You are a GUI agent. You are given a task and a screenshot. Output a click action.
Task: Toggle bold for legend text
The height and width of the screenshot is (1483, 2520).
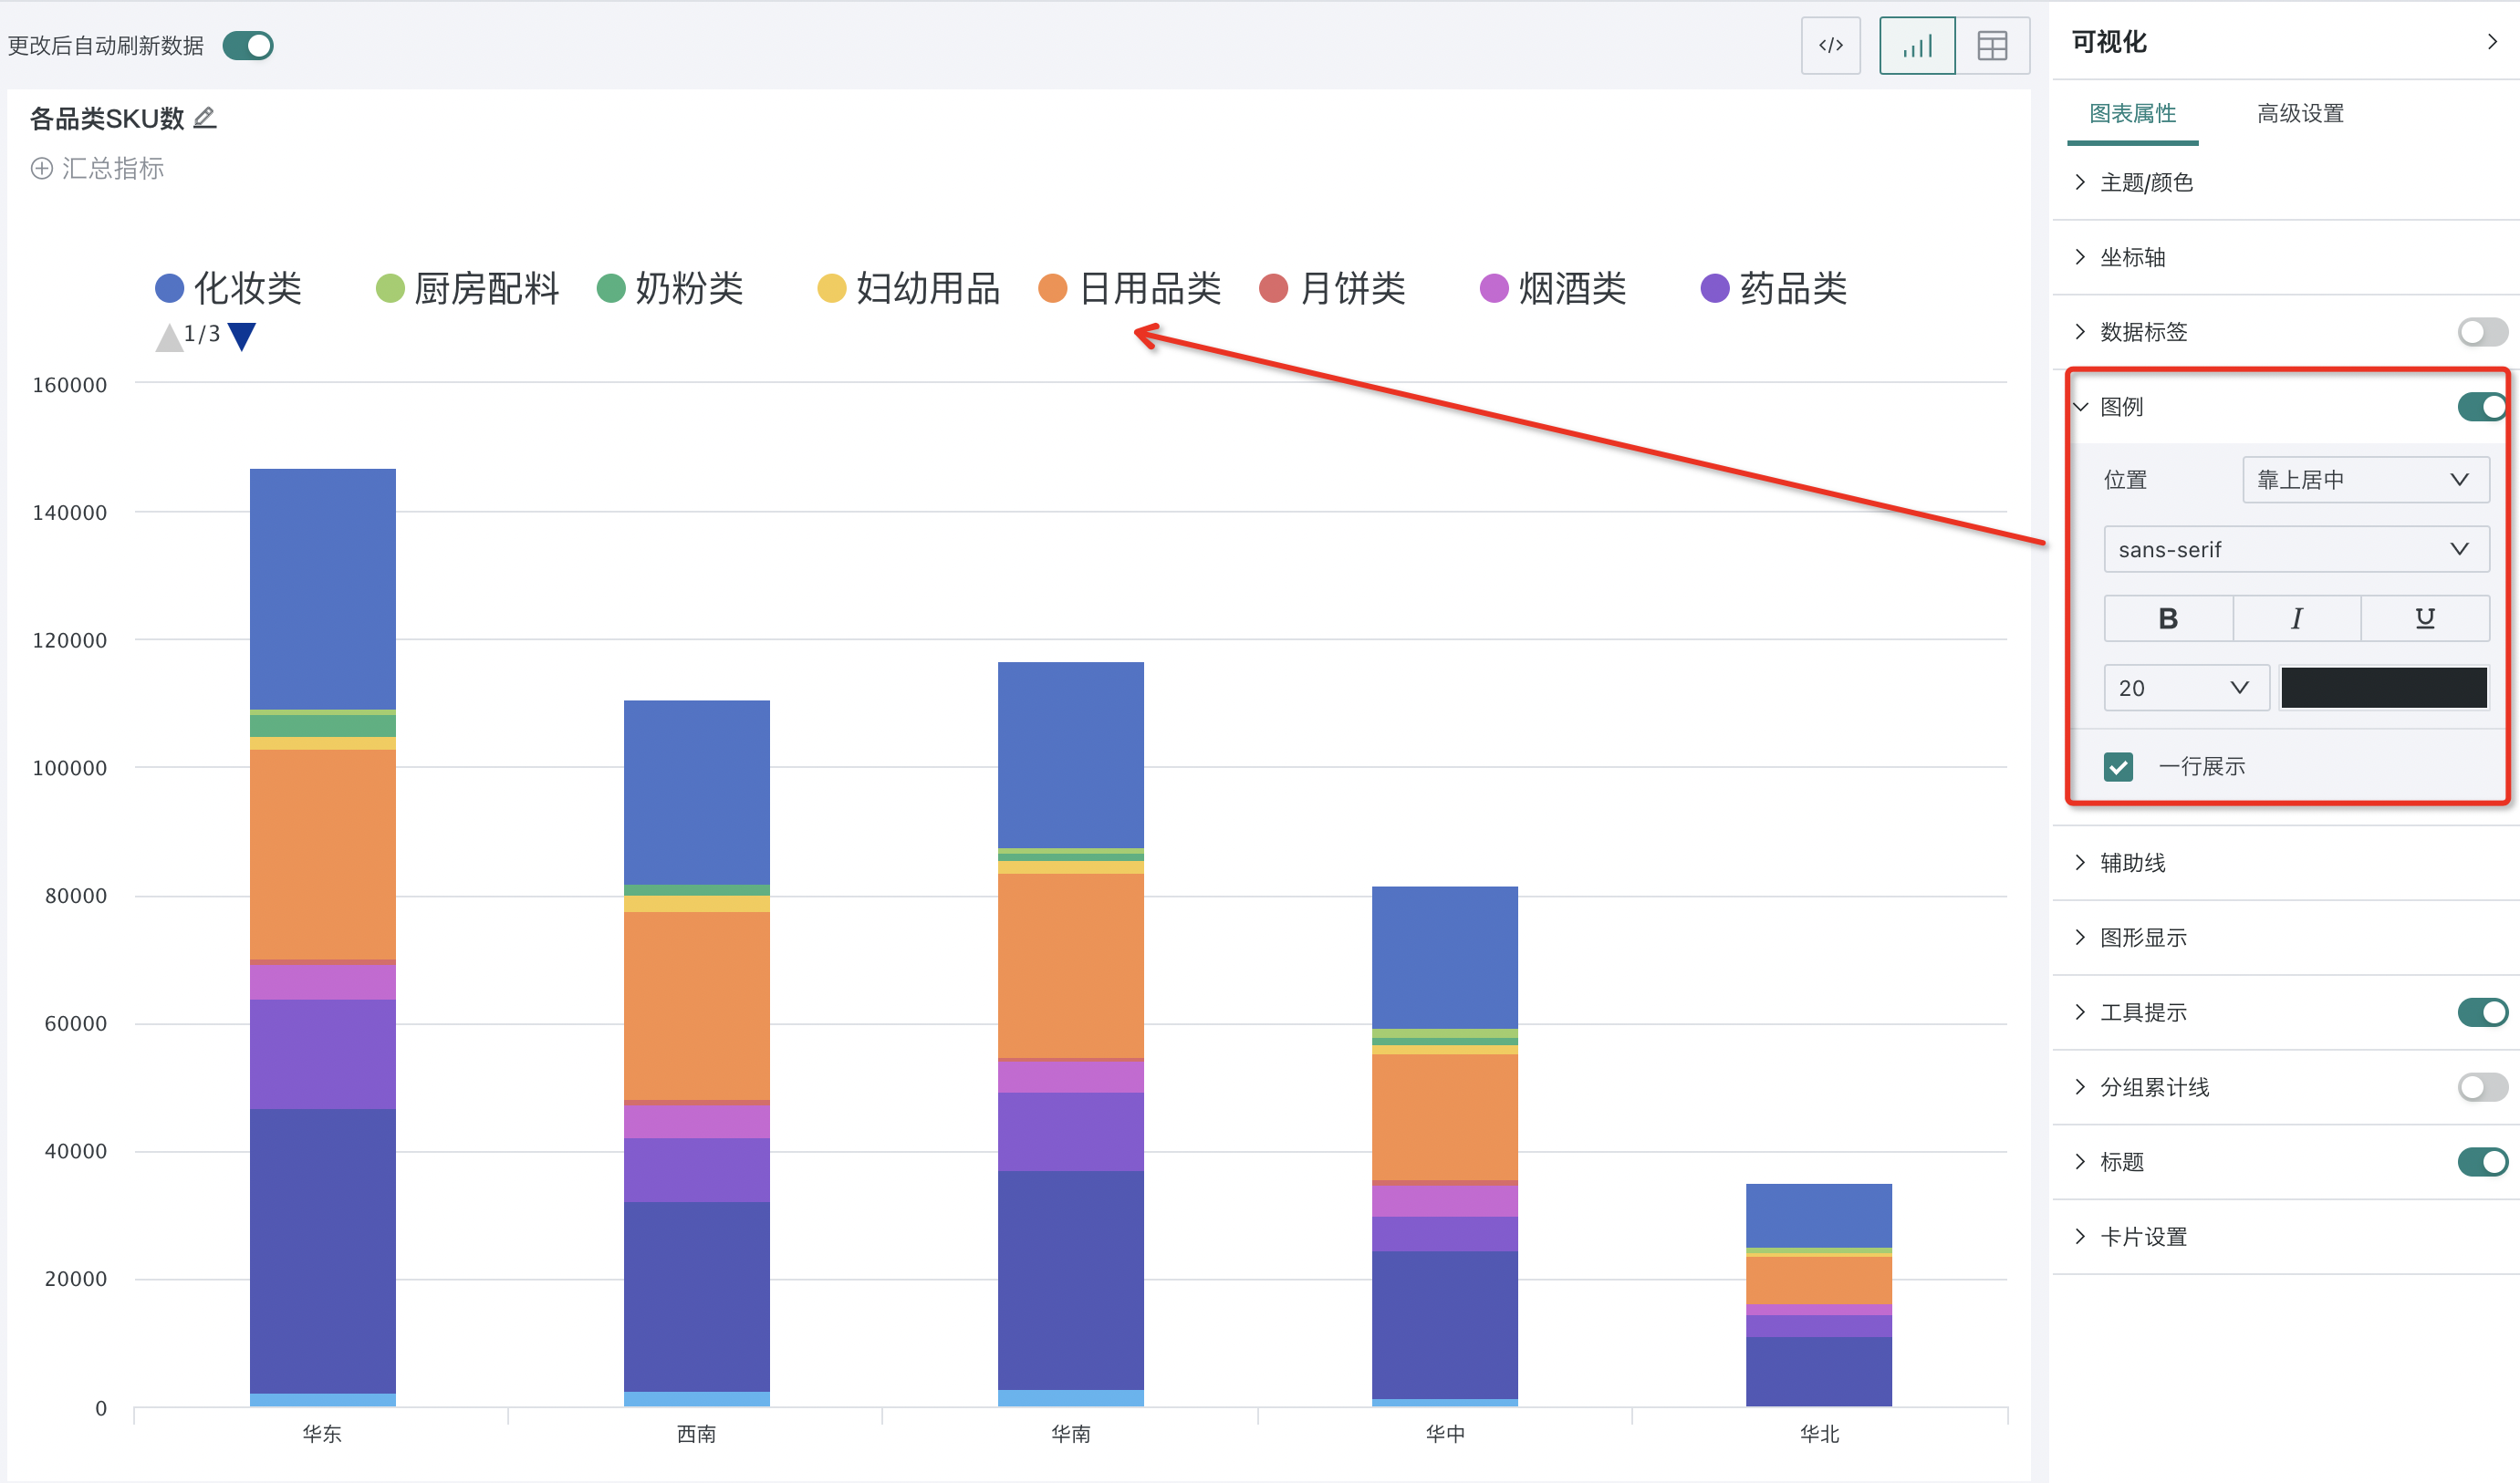[x=2167, y=618]
